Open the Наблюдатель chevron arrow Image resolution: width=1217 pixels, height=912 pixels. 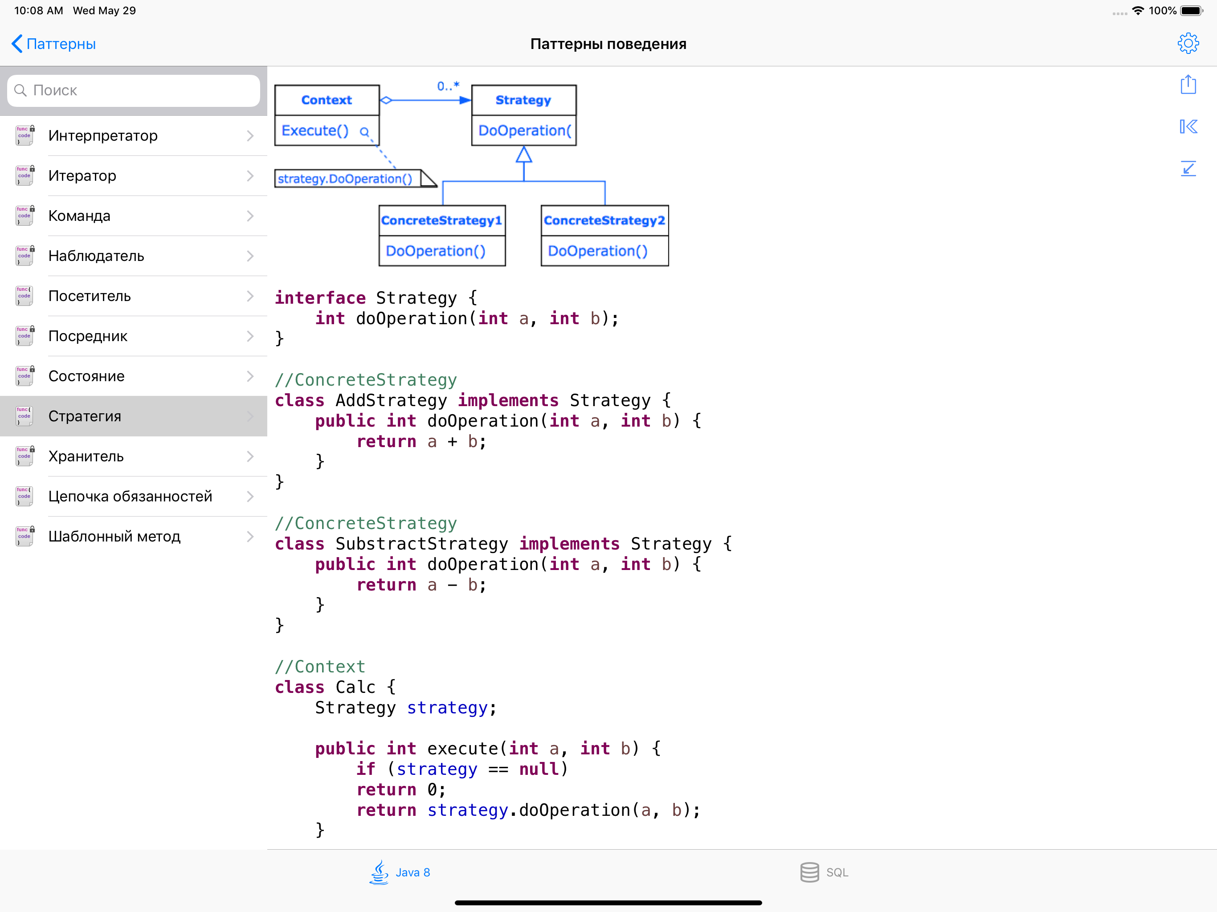pos(250,256)
